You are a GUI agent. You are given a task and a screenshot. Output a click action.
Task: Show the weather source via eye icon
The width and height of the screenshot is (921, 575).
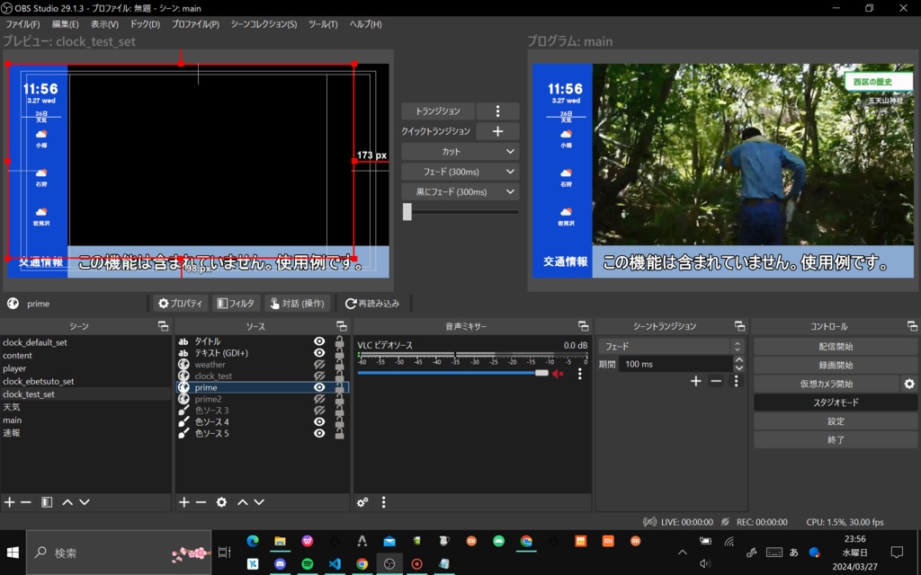(x=319, y=365)
